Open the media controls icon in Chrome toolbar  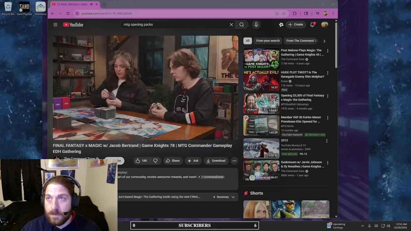click(x=318, y=13)
